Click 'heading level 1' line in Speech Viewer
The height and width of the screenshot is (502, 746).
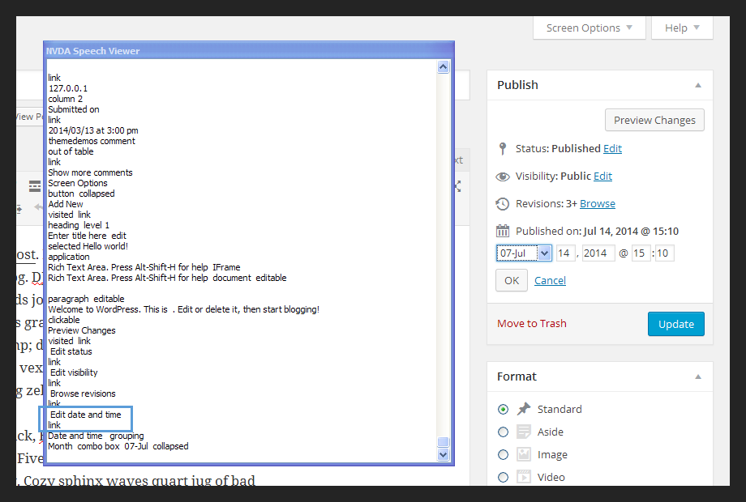(x=79, y=225)
